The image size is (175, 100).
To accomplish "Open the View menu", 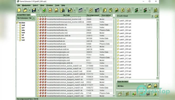I will click(x=42, y=5).
